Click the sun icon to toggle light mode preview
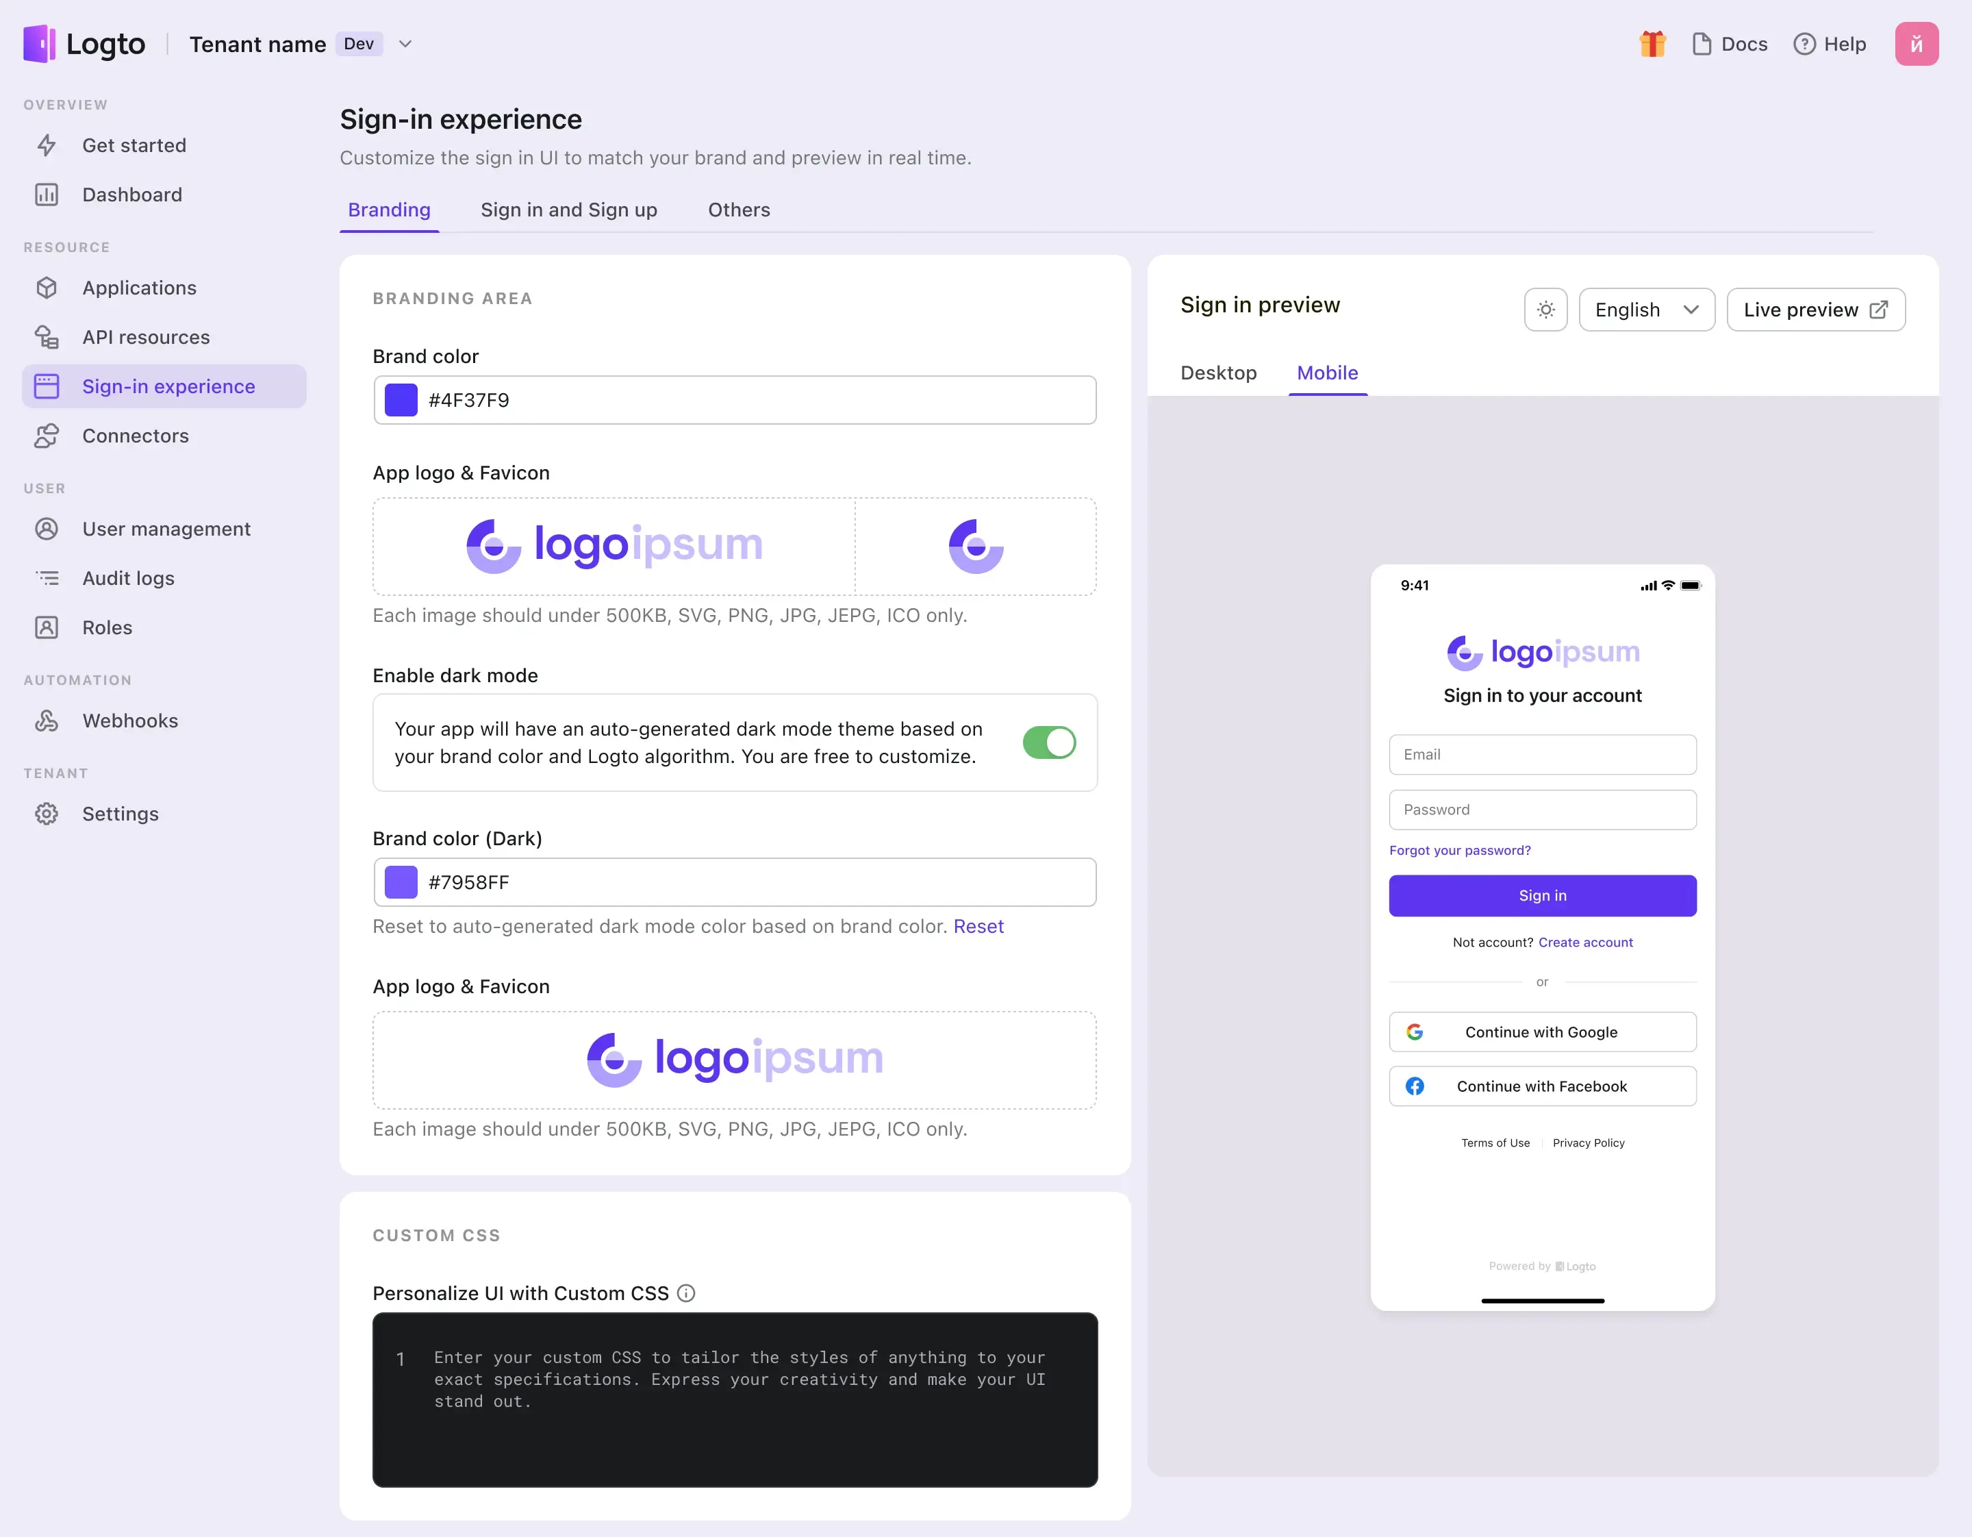The height and width of the screenshot is (1537, 1972). 1545,309
